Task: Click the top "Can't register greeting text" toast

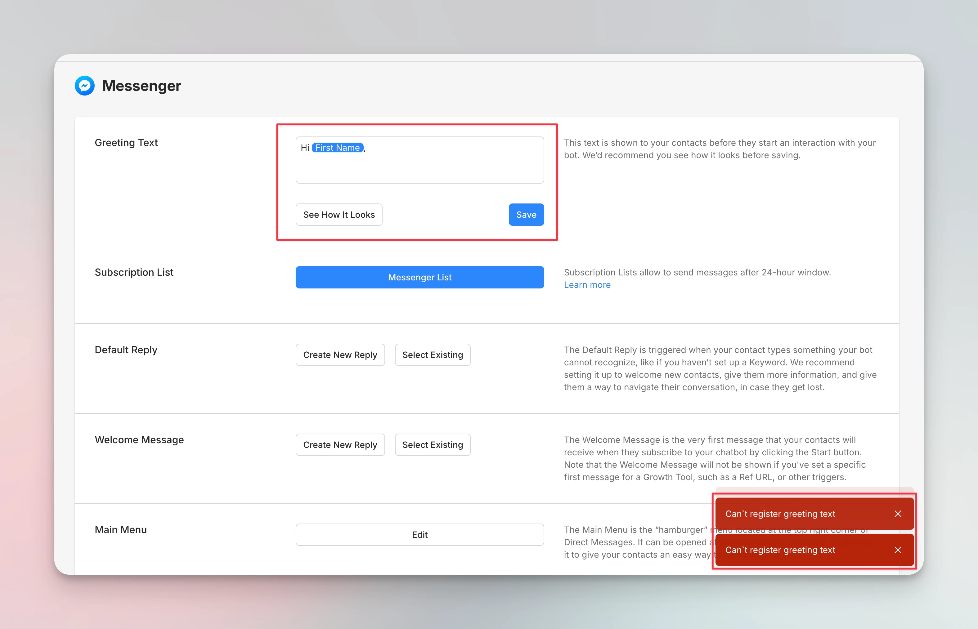Action: coord(780,514)
